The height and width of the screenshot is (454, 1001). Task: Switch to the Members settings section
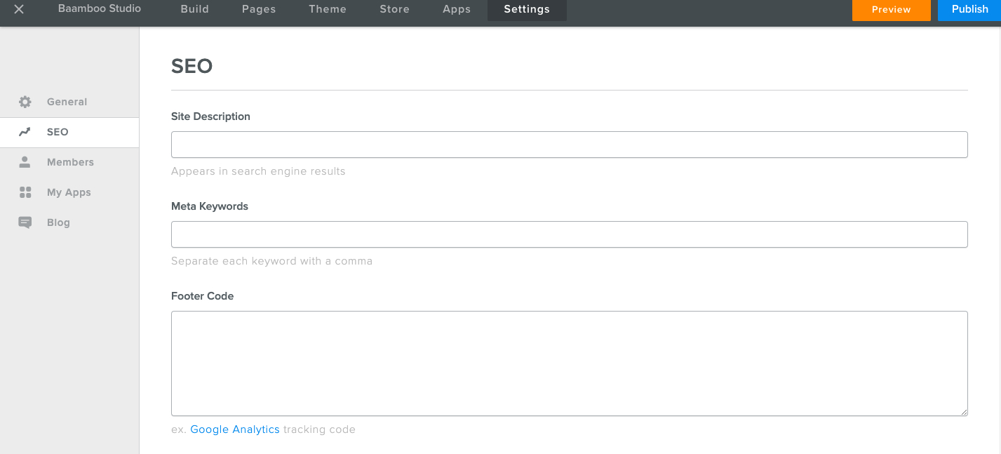tap(70, 161)
